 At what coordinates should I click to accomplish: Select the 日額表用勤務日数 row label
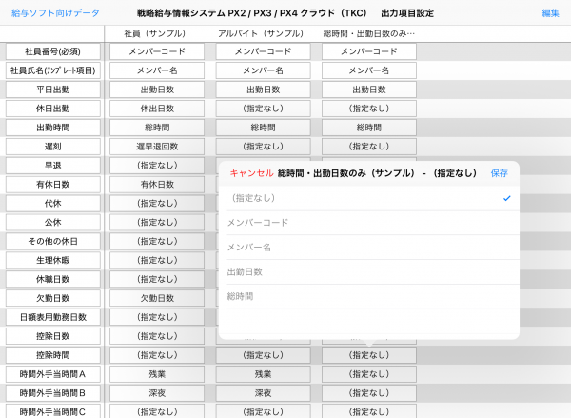[x=52, y=317]
